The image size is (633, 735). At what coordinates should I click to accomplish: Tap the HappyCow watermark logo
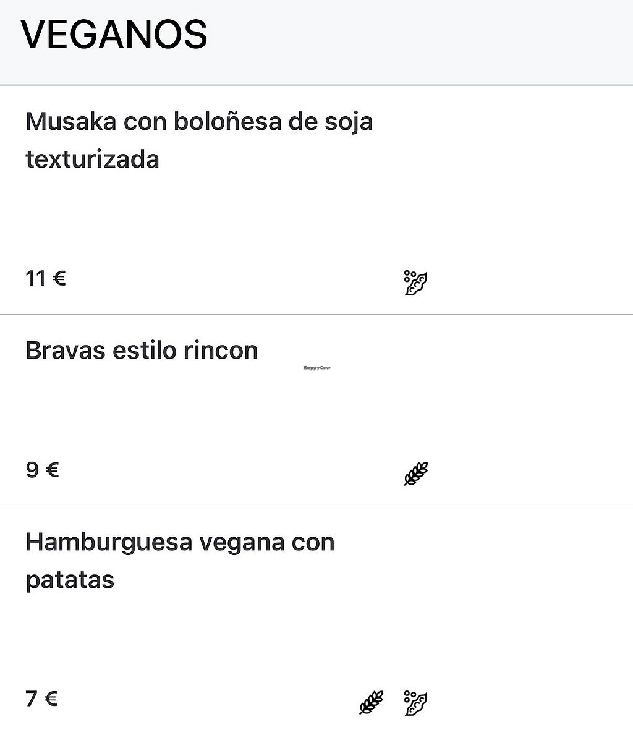coord(316,368)
